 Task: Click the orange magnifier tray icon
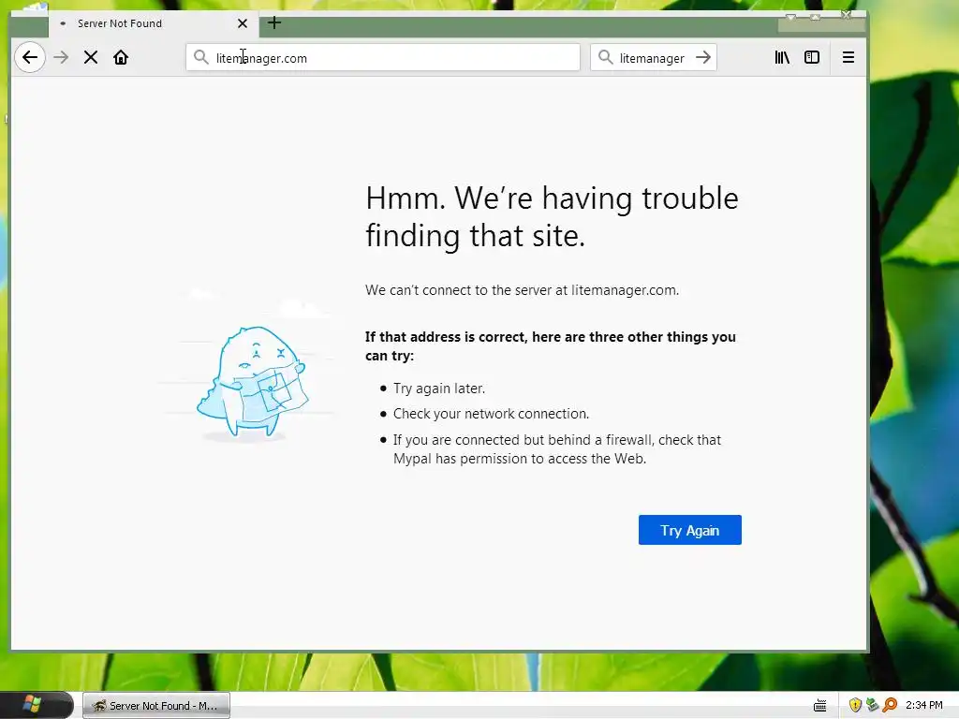[x=890, y=705]
